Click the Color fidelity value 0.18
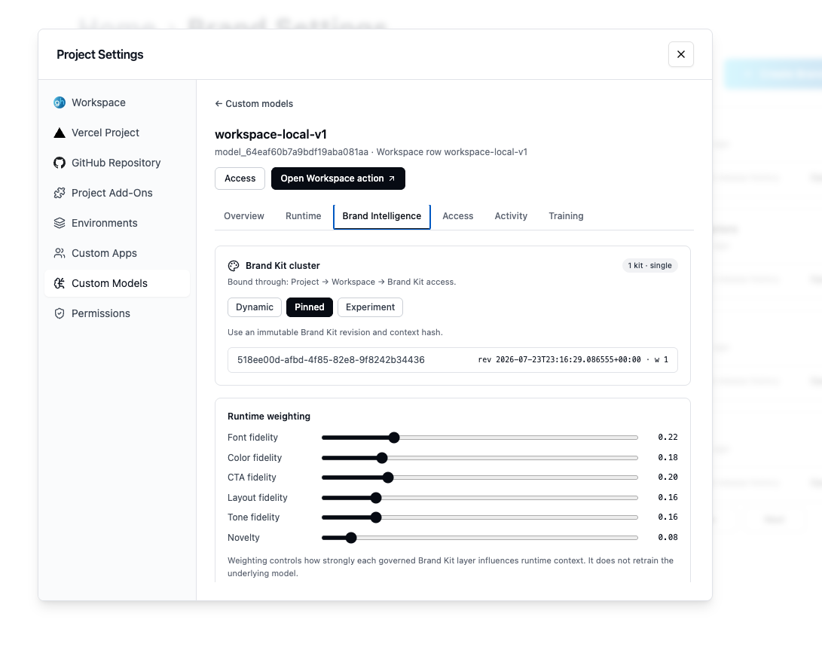 tap(668, 457)
